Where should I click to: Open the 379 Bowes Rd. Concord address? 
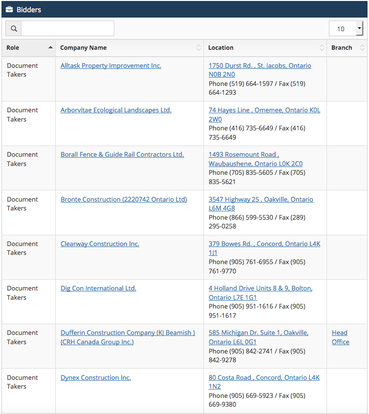click(x=264, y=248)
